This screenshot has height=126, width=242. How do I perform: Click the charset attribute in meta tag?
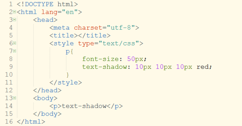88,28
